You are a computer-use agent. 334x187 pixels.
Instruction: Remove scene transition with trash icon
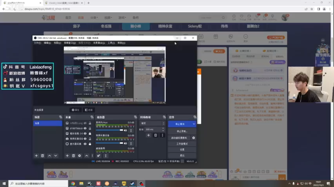pos(155,135)
